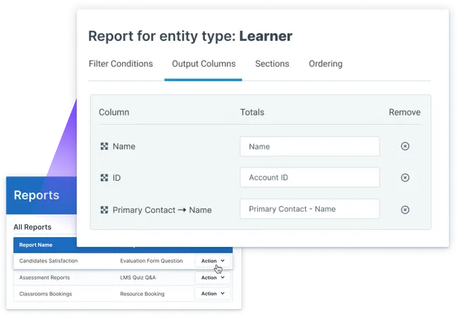Screen dimensions: 459x316
Task: Click the Resource Booking cell
Action: click(x=142, y=294)
